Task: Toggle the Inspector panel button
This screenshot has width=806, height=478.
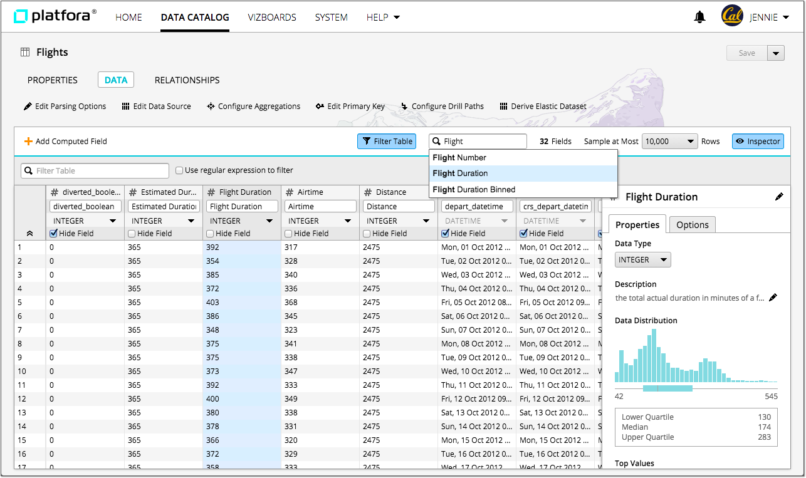Action: (758, 142)
